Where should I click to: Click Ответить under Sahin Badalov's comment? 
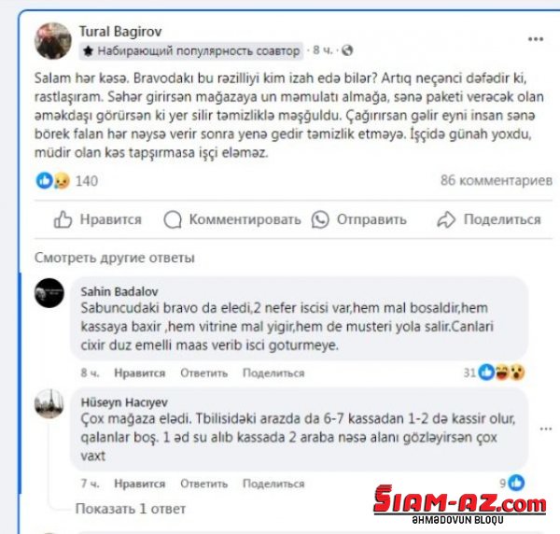tap(203, 372)
